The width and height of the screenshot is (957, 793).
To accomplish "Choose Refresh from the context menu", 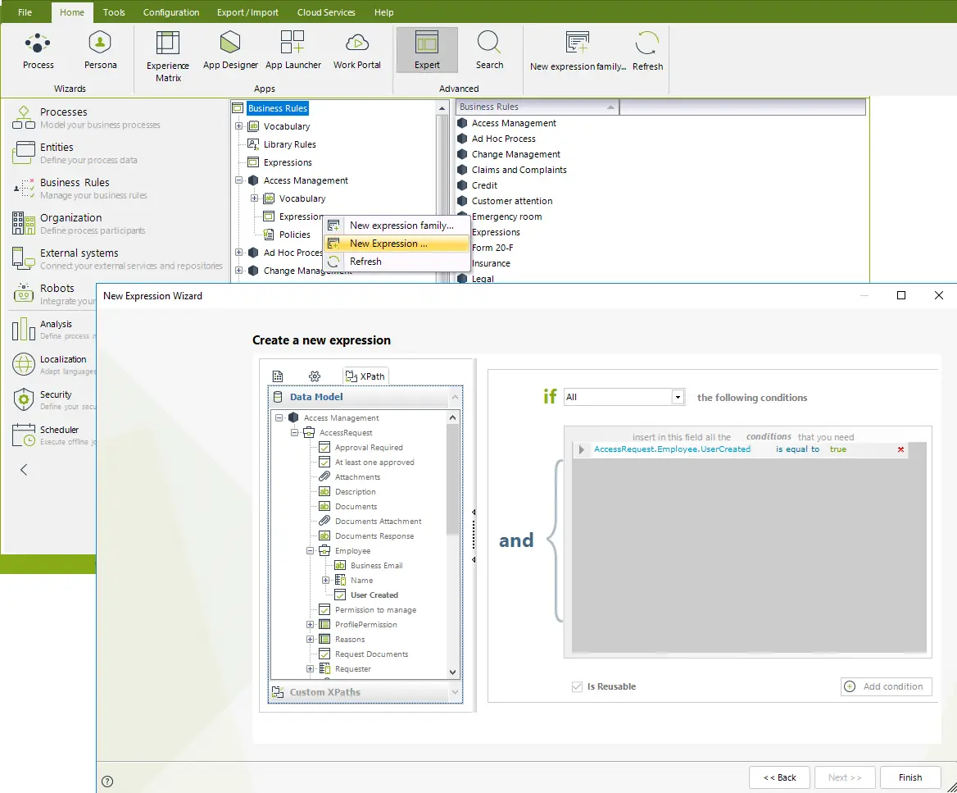I will [x=397, y=262].
